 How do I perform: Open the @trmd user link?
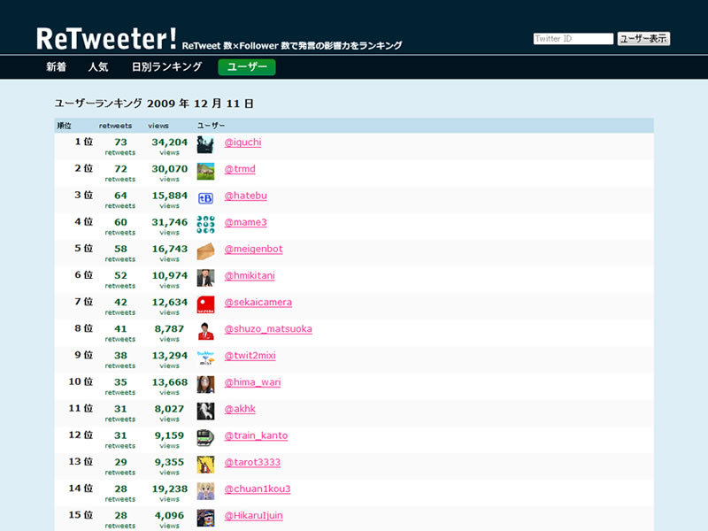point(240,169)
